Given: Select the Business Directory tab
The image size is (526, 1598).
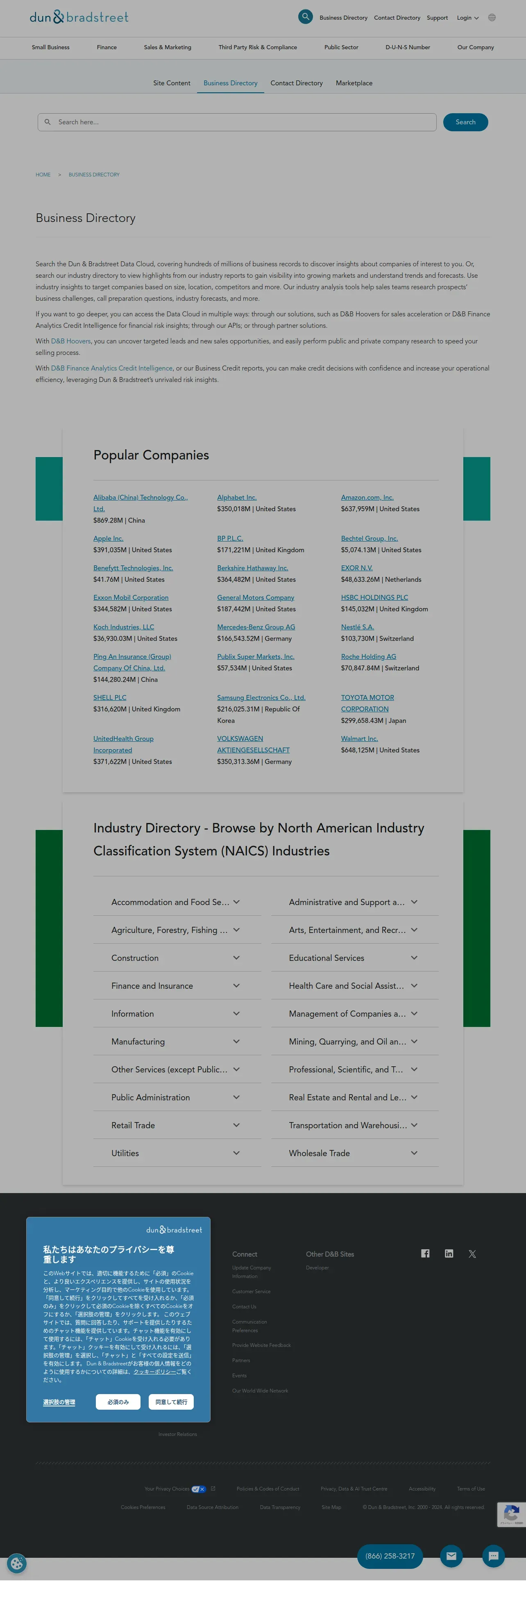Looking at the screenshot, I should [231, 83].
